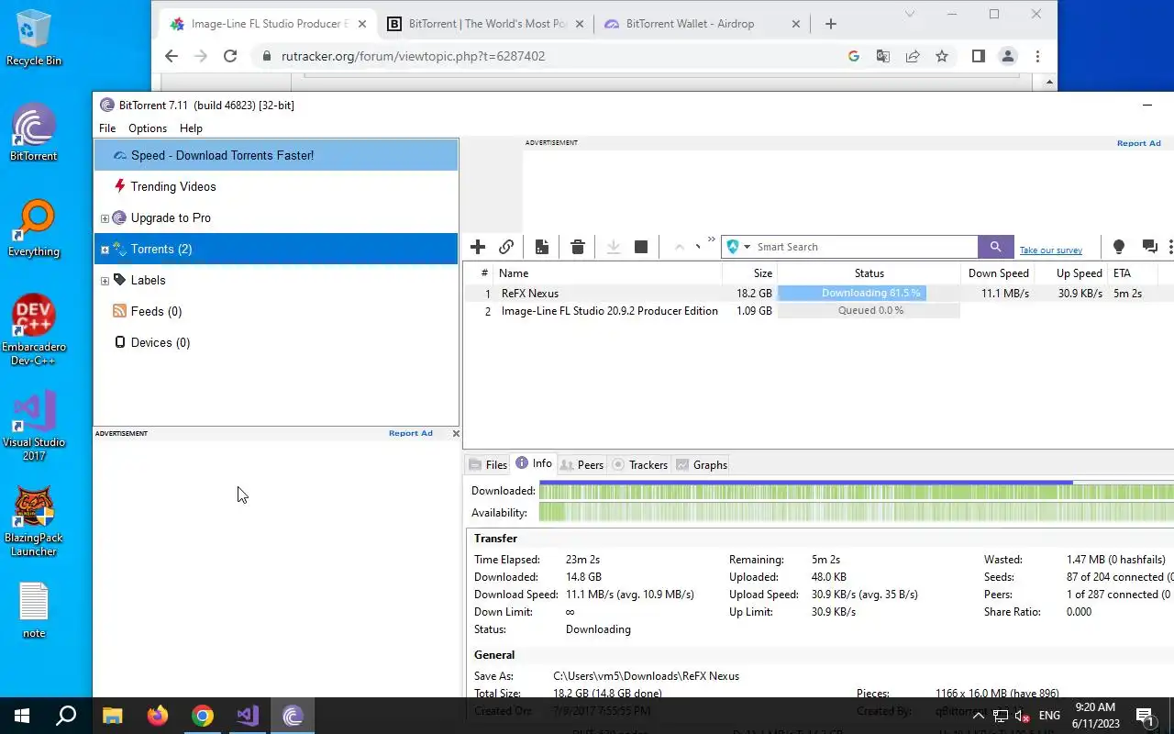This screenshot has height=734, width=1174.
Task: Open Chrome three-dot menu
Action: click(1037, 56)
